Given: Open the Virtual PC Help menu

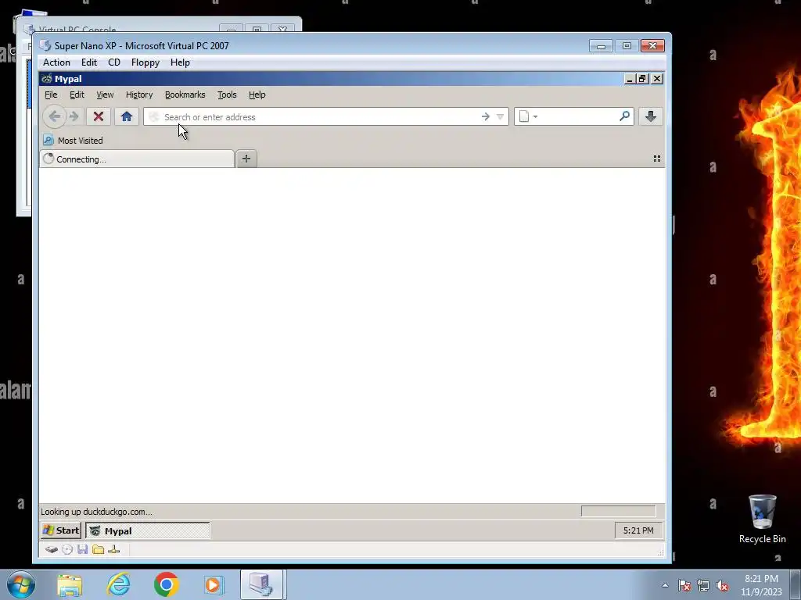Looking at the screenshot, I should (x=180, y=62).
